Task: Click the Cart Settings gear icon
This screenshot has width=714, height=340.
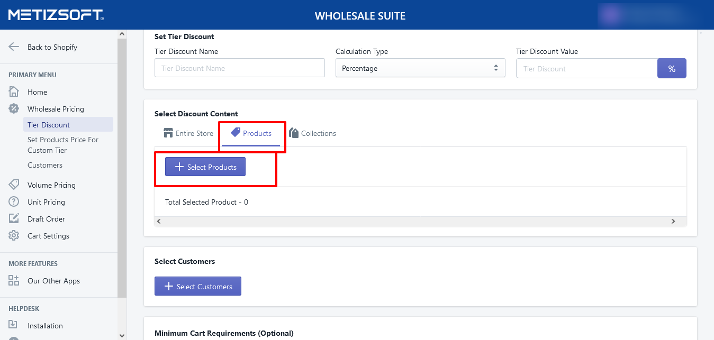Action: pyautogui.click(x=14, y=236)
